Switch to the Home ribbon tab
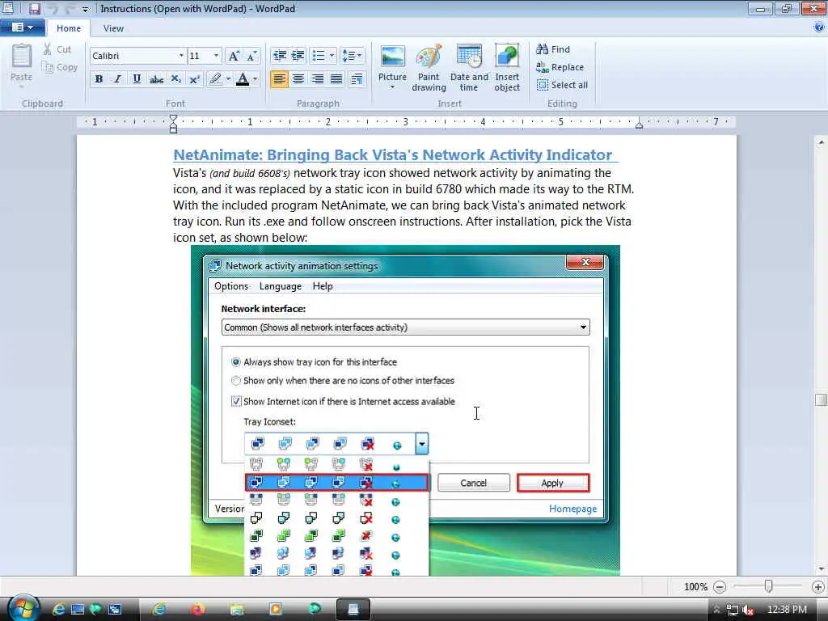 coord(69,28)
